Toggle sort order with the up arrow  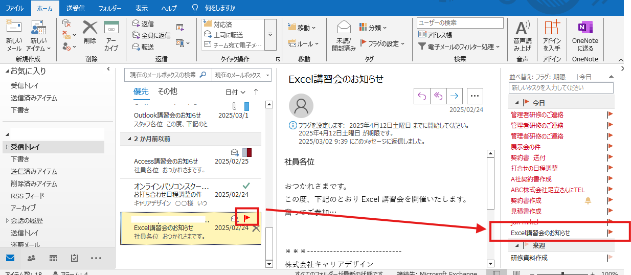click(x=256, y=92)
